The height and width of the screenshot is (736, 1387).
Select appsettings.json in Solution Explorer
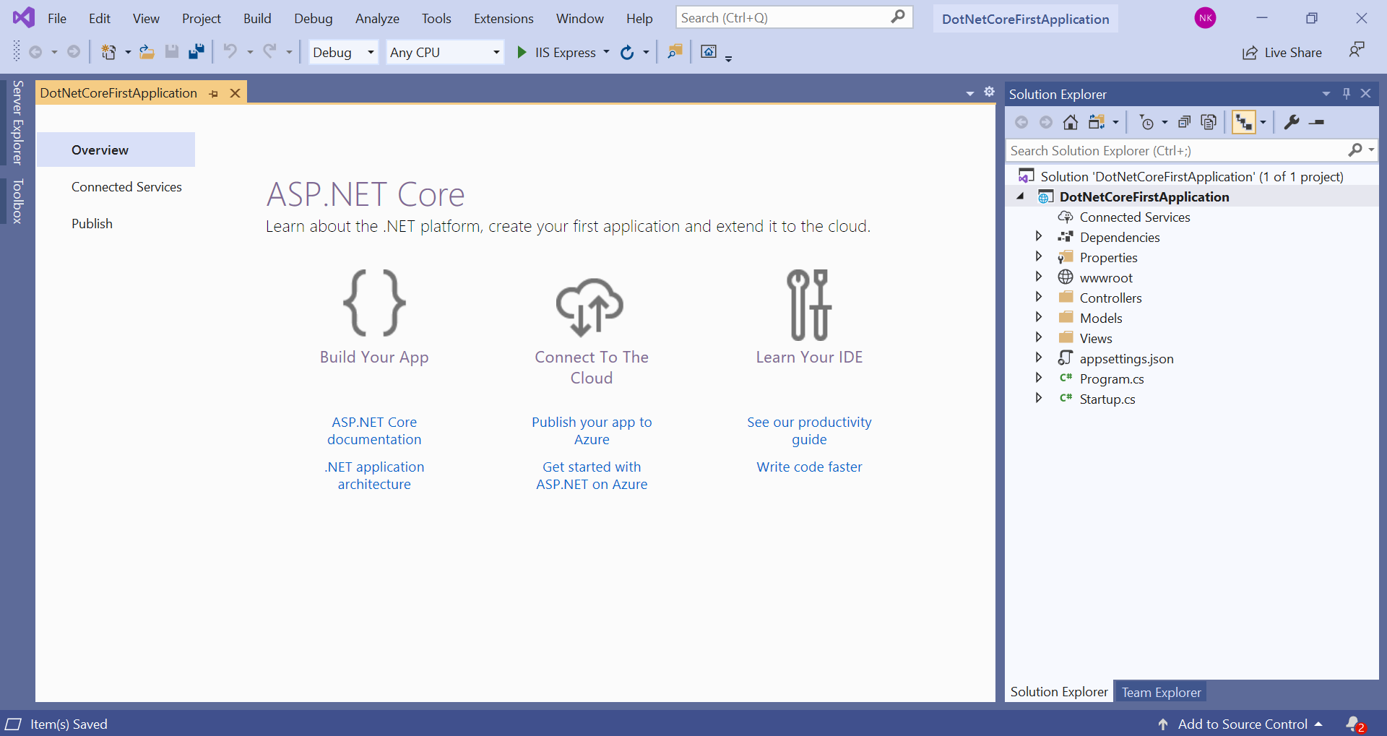point(1126,359)
